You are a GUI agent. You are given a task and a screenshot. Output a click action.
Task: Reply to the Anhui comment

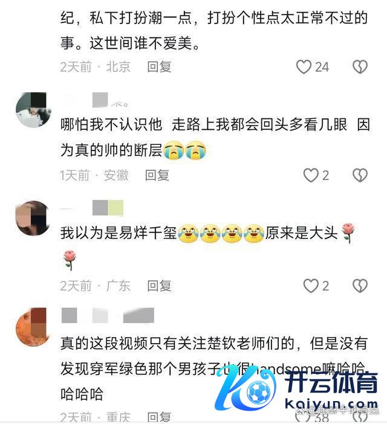tap(157, 176)
